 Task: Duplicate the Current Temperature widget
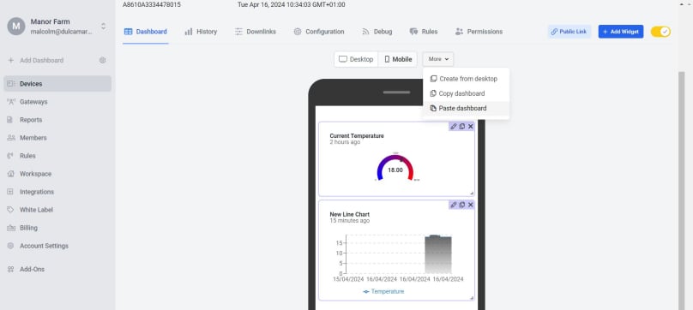pyautogui.click(x=461, y=127)
